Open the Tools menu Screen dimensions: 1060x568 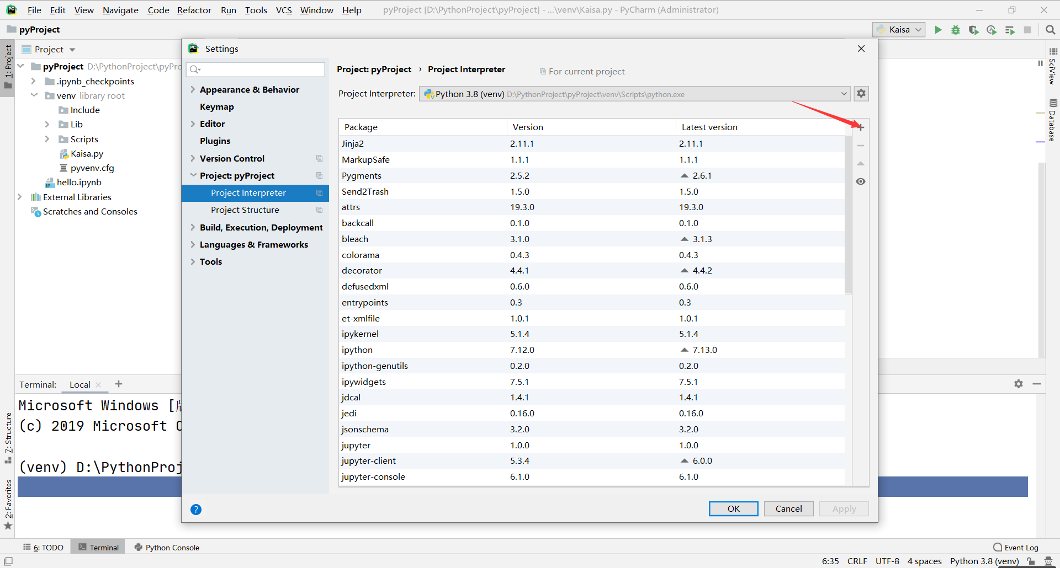coord(256,10)
